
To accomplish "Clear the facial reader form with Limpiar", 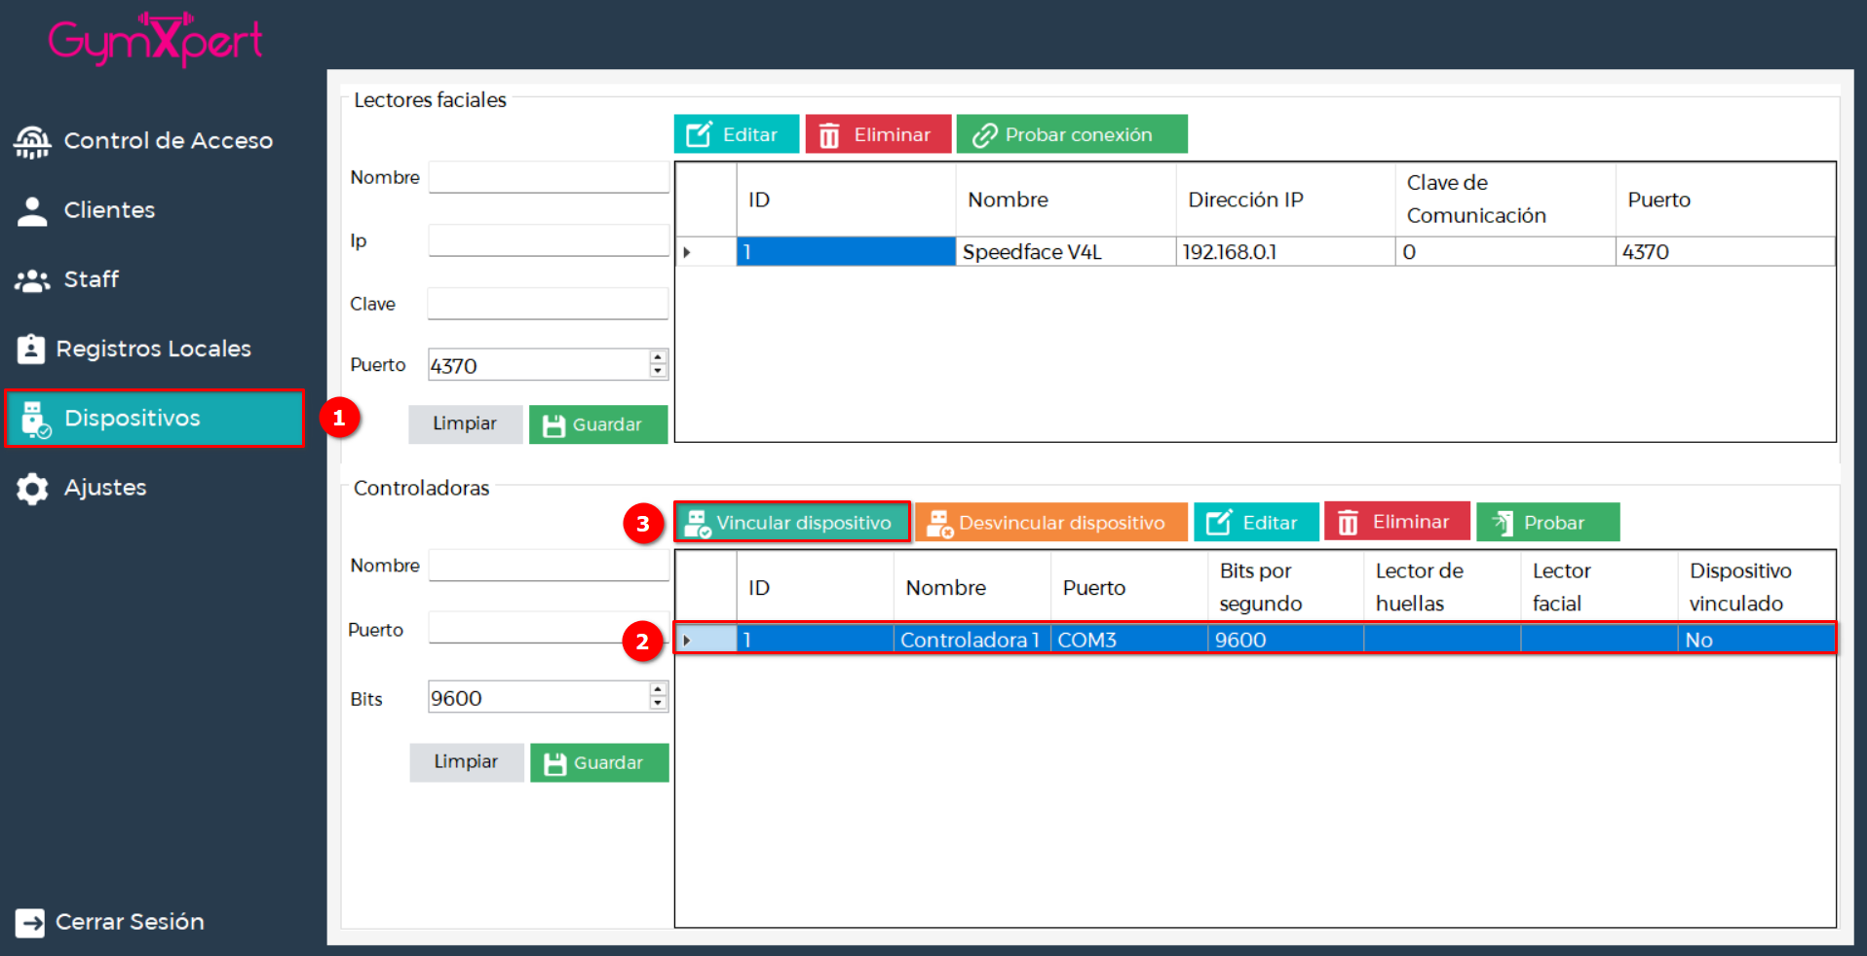I will point(465,423).
